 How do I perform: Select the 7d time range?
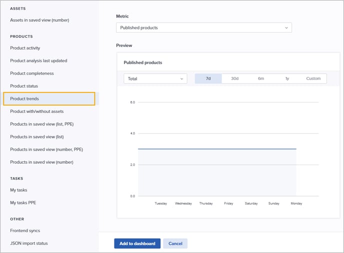click(x=208, y=79)
